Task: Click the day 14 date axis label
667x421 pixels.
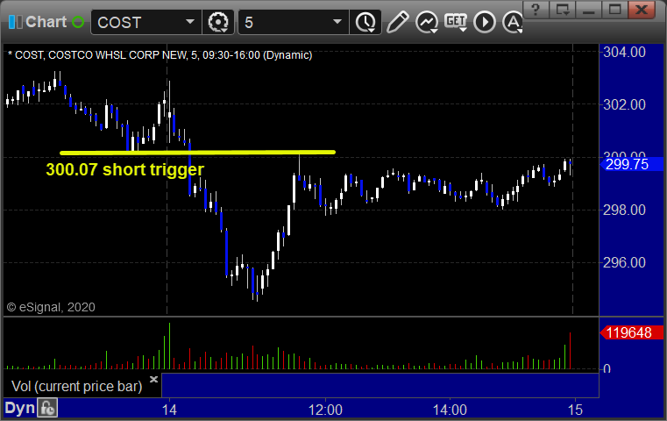Action: coord(169,410)
